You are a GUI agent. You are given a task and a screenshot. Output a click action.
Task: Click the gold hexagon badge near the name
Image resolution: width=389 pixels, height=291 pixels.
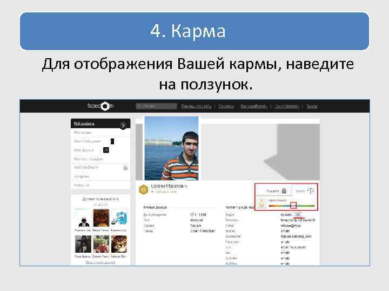[x=143, y=190]
